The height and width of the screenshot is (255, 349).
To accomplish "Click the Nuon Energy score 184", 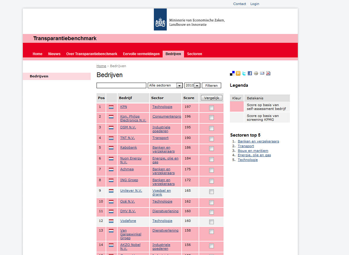I will (x=188, y=158).
